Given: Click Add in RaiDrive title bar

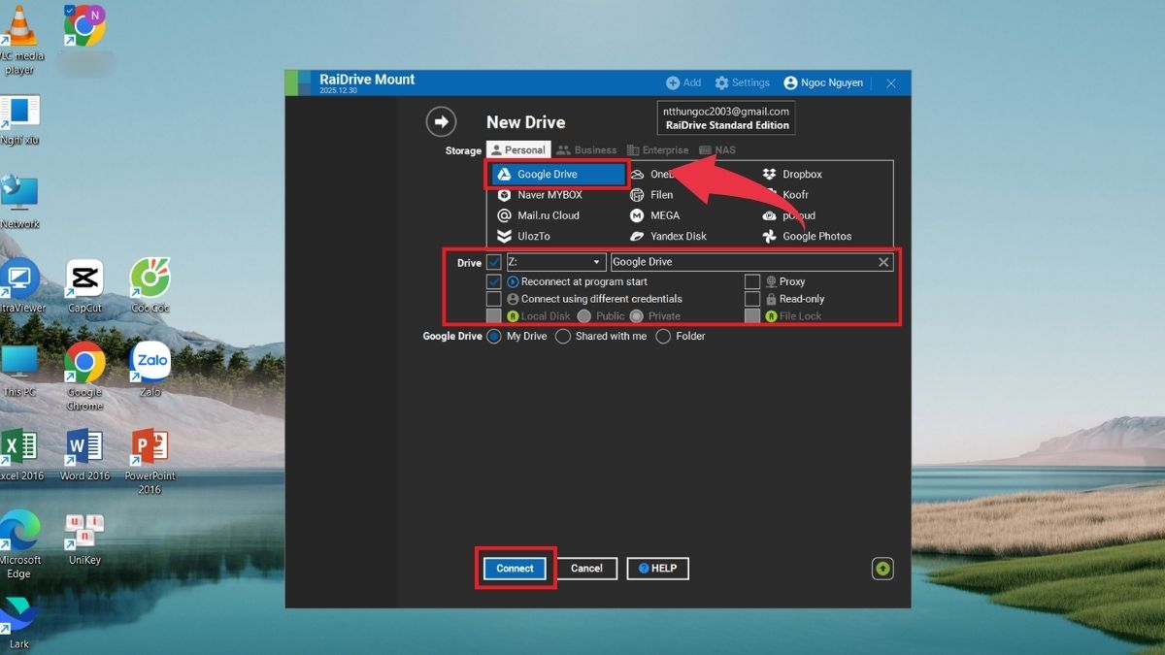Looking at the screenshot, I should click(683, 83).
